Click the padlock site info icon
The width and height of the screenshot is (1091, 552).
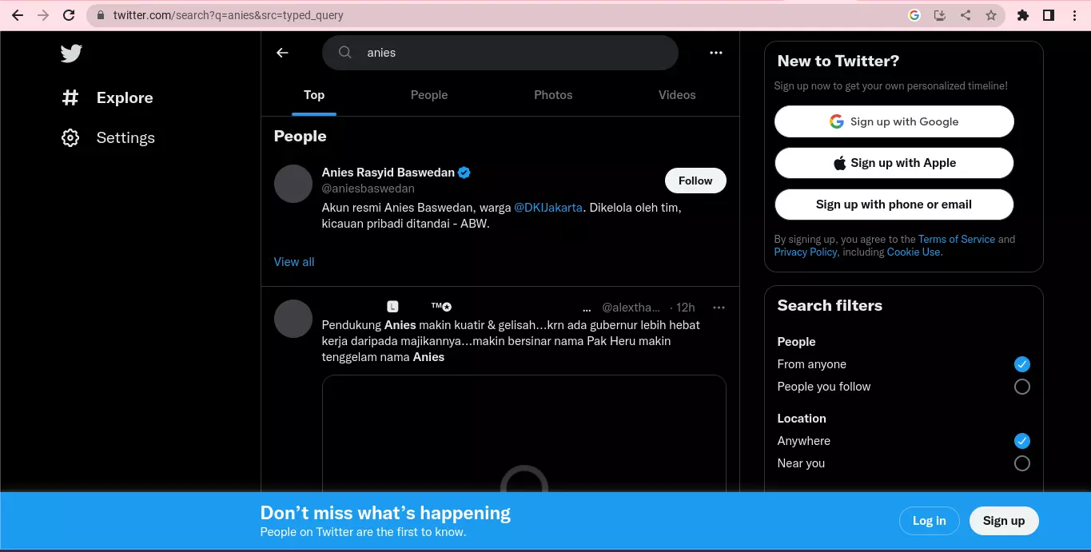[x=100, y=15]
